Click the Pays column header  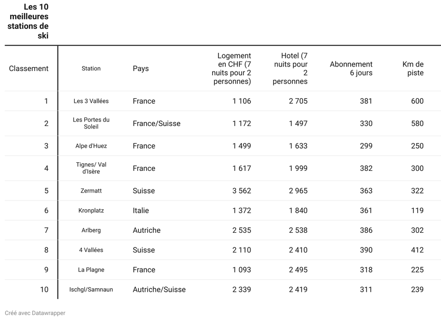[x=140, y=69]
